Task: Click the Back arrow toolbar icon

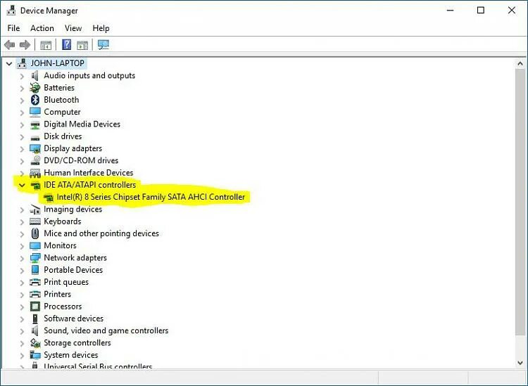Action: click(9, 45)
